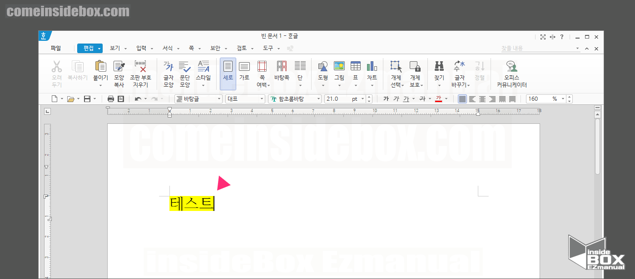The height and width of the screenshot is (279, 635).
Task: Select the 가로 landscape orientation icon
Action: point(244,67)
